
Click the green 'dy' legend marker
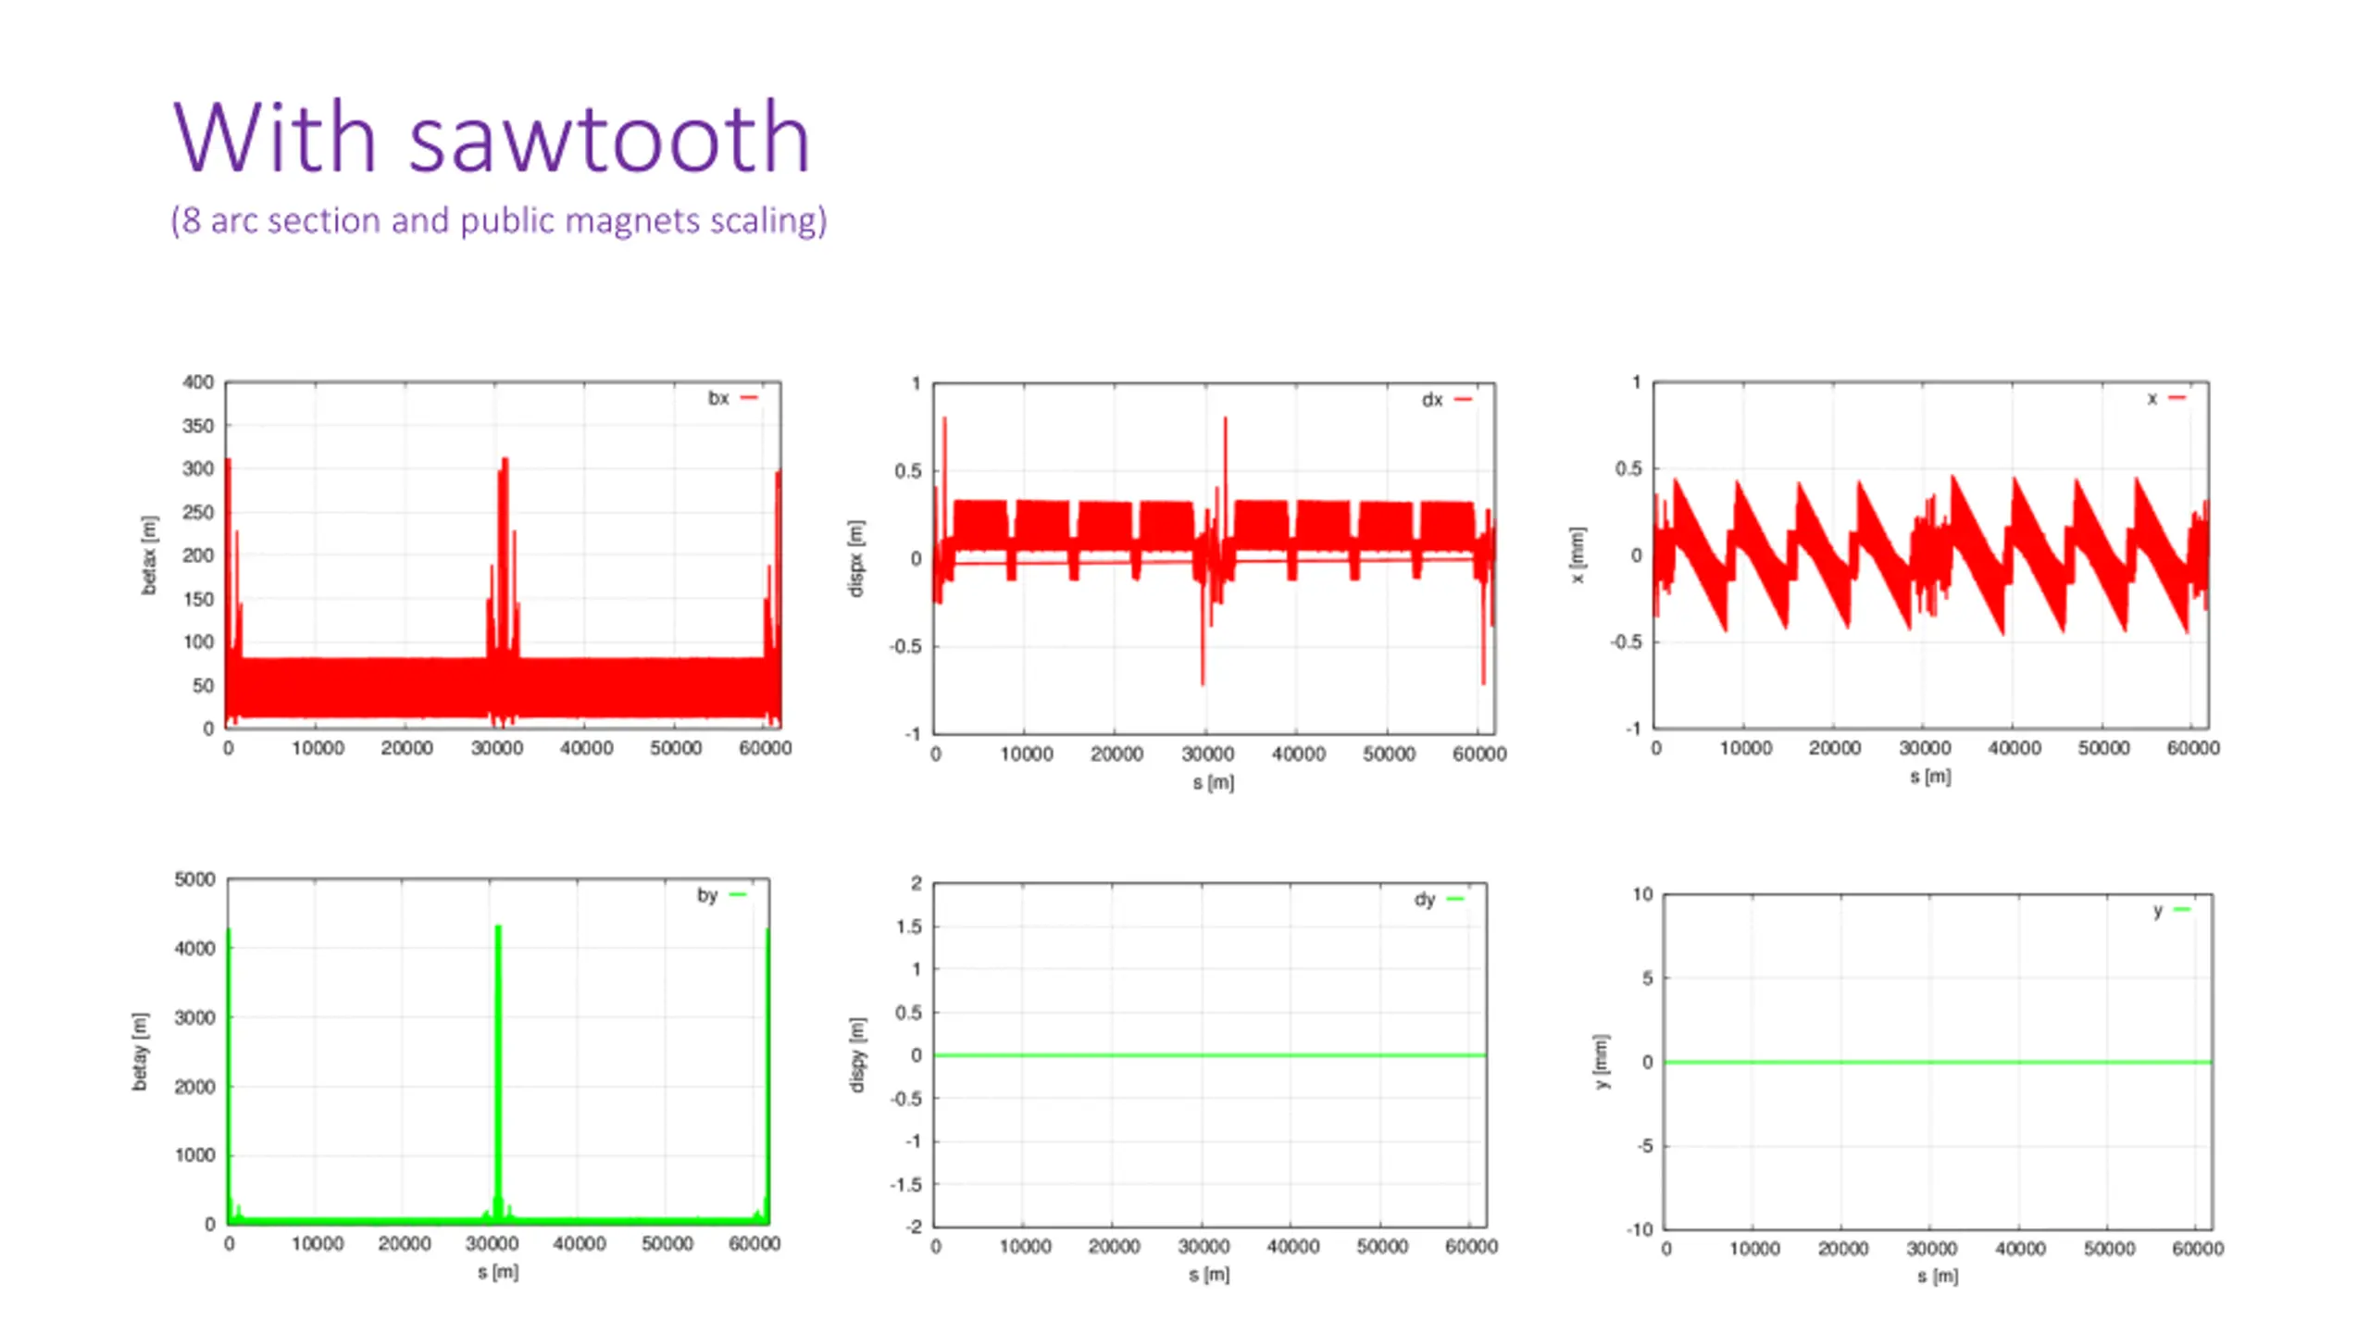click(x=1455, y=899)
